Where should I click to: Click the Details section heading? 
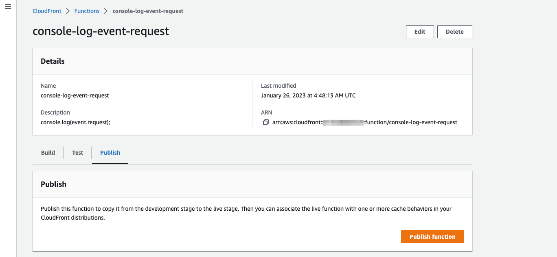(53, 61)
